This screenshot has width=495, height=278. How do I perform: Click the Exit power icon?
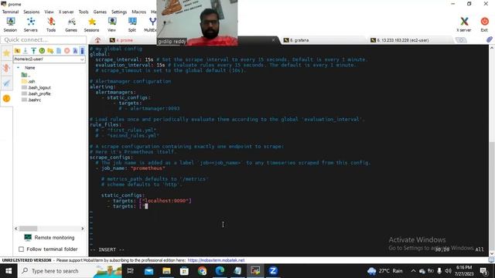pyautogui.click(x=484, y=25)
